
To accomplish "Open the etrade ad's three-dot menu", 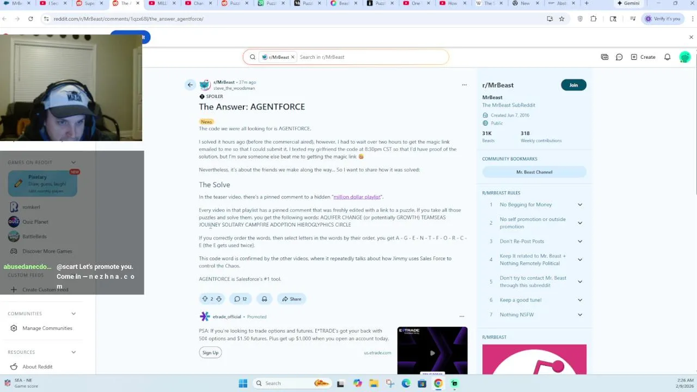I will (462, 316).
